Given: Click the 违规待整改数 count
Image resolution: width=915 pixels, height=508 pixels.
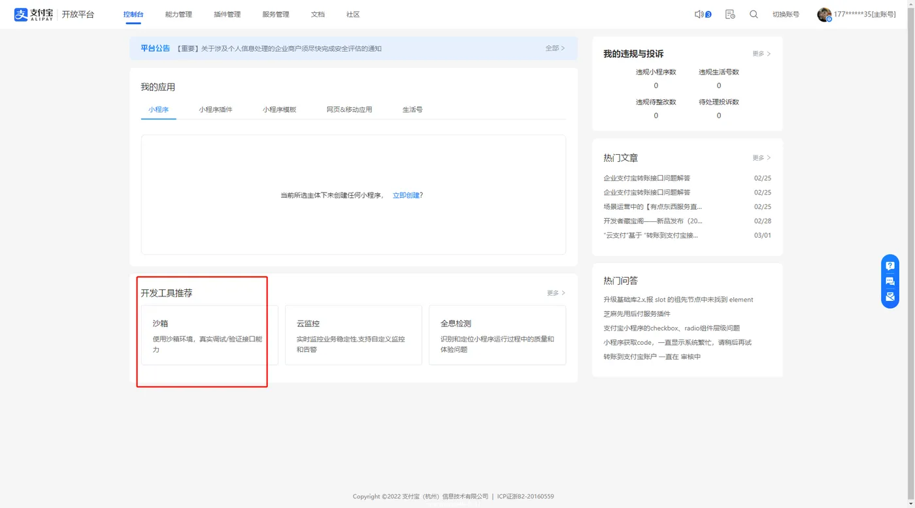Looking at the screenshot, I should click(x=656, y=116).
